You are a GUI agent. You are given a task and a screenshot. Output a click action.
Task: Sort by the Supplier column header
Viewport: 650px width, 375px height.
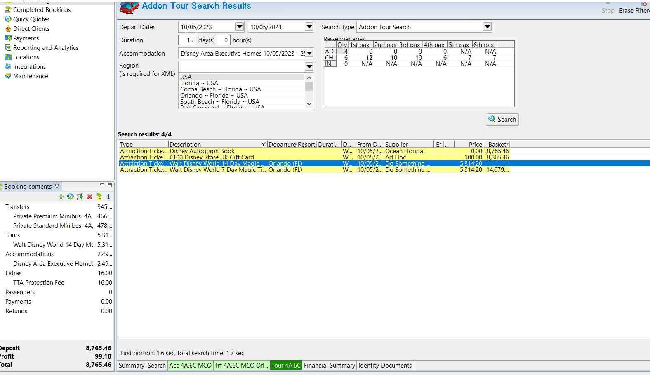tap(409, 144)
